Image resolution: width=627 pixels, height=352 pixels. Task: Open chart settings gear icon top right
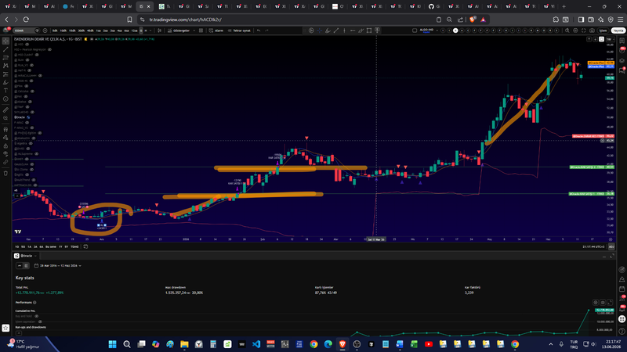pyautogui.click(x=575, y=31)
